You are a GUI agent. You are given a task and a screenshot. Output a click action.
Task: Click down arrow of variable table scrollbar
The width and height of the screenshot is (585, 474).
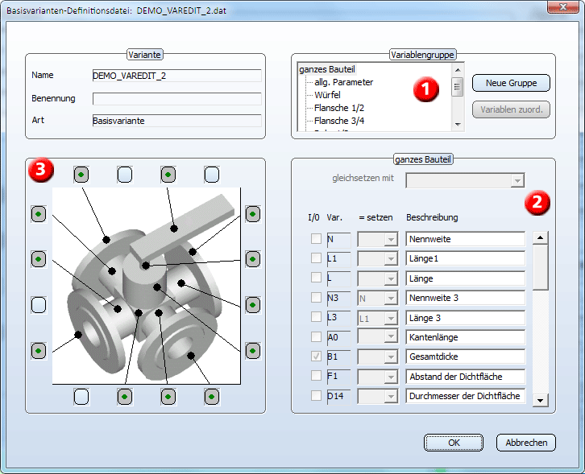point(541,400)
